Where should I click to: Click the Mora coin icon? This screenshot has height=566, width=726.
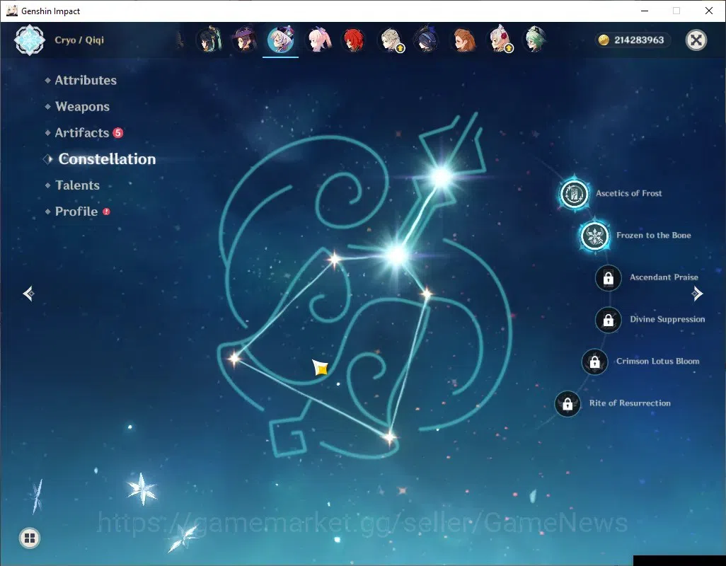point(604,40)
